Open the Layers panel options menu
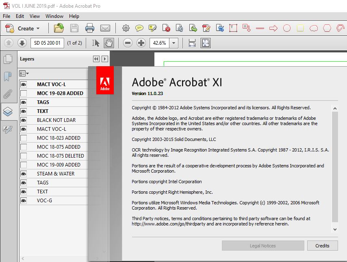This screenshot has width=347, height=262. pyautogui.click(x=24, y=73)
